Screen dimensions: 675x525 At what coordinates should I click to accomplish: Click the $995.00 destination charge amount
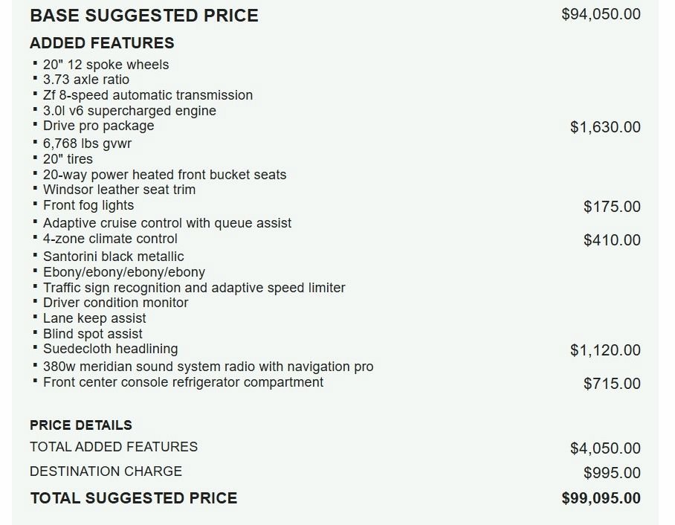pyautogui.click(x=612, y=473)
